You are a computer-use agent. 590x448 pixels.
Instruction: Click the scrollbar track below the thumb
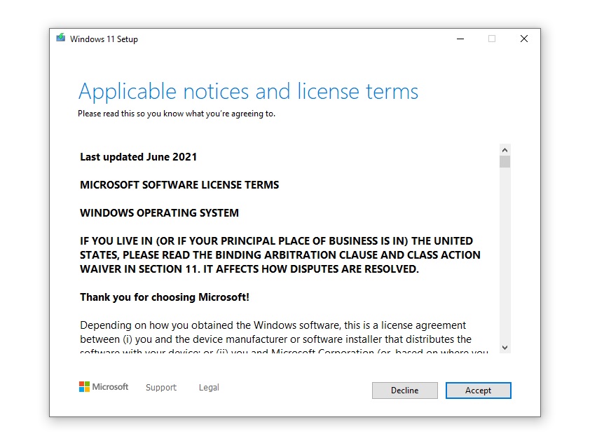click(505, 255)
